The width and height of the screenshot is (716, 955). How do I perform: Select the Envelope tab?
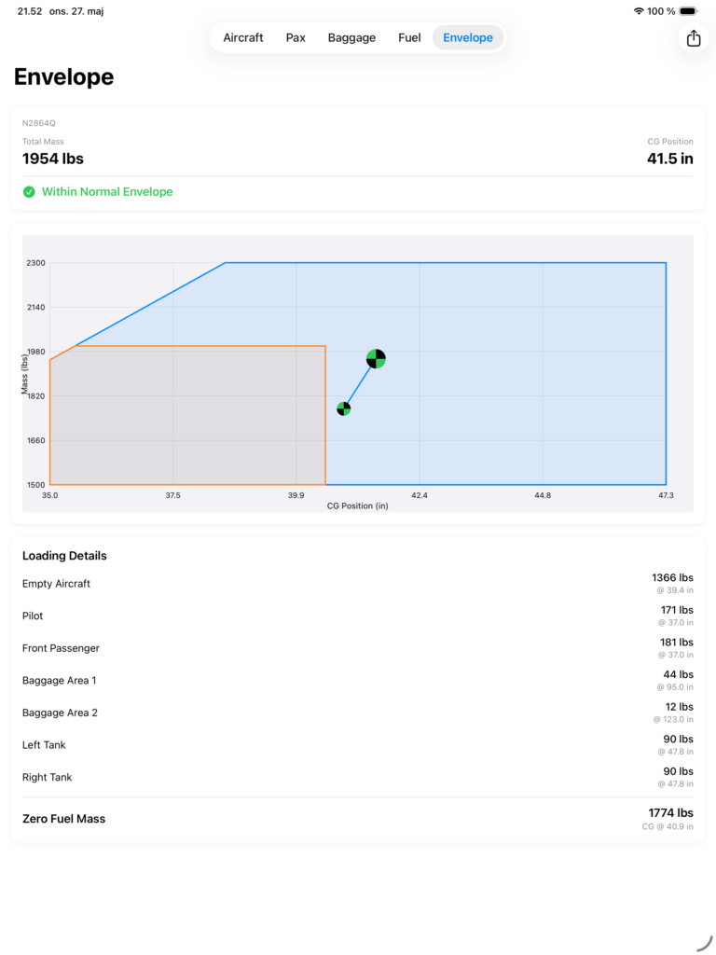point(468,37)
